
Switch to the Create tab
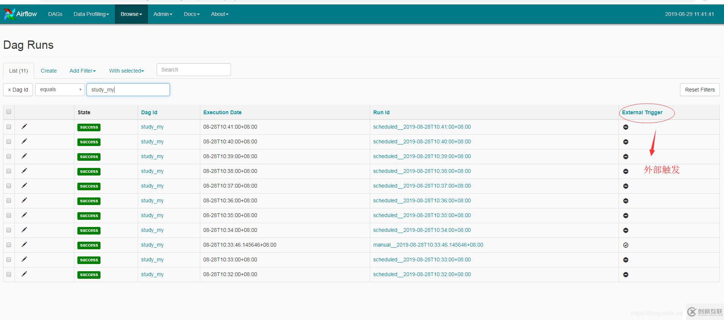(x=49, y=71)
